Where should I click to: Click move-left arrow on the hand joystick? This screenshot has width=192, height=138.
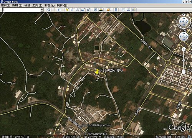pos(180,36)
